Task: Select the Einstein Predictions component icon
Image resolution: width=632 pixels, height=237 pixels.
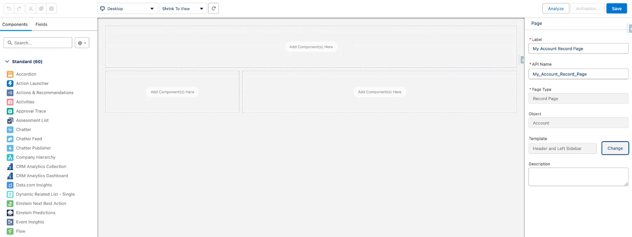Action: click(10, 213)
